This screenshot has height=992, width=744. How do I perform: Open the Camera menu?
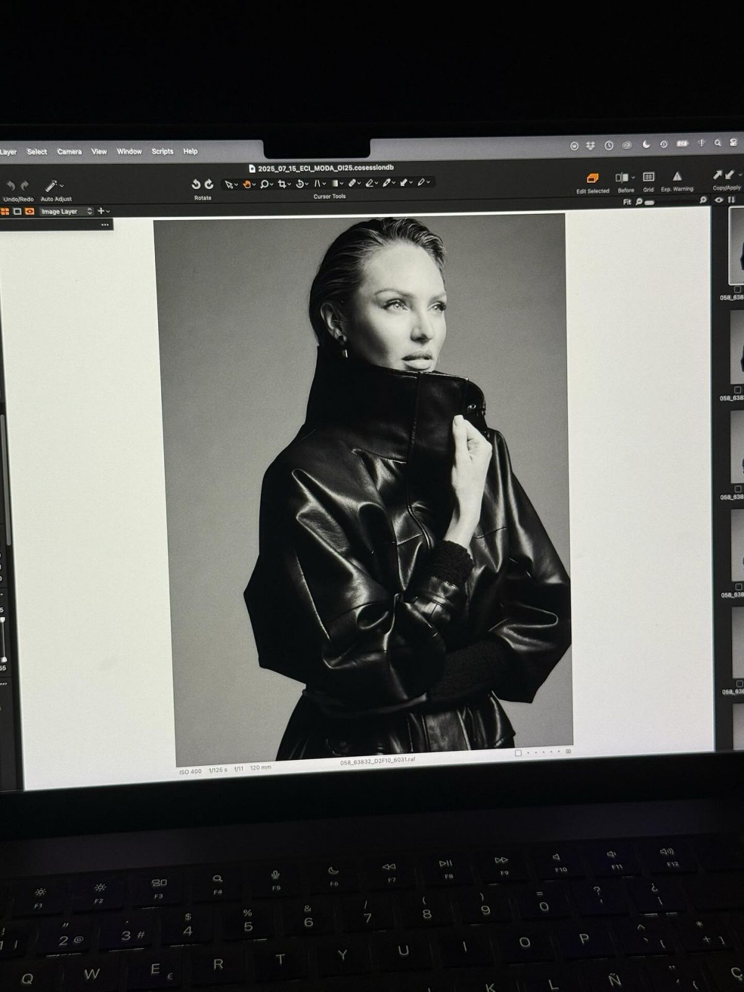click(x=69, y=152)
